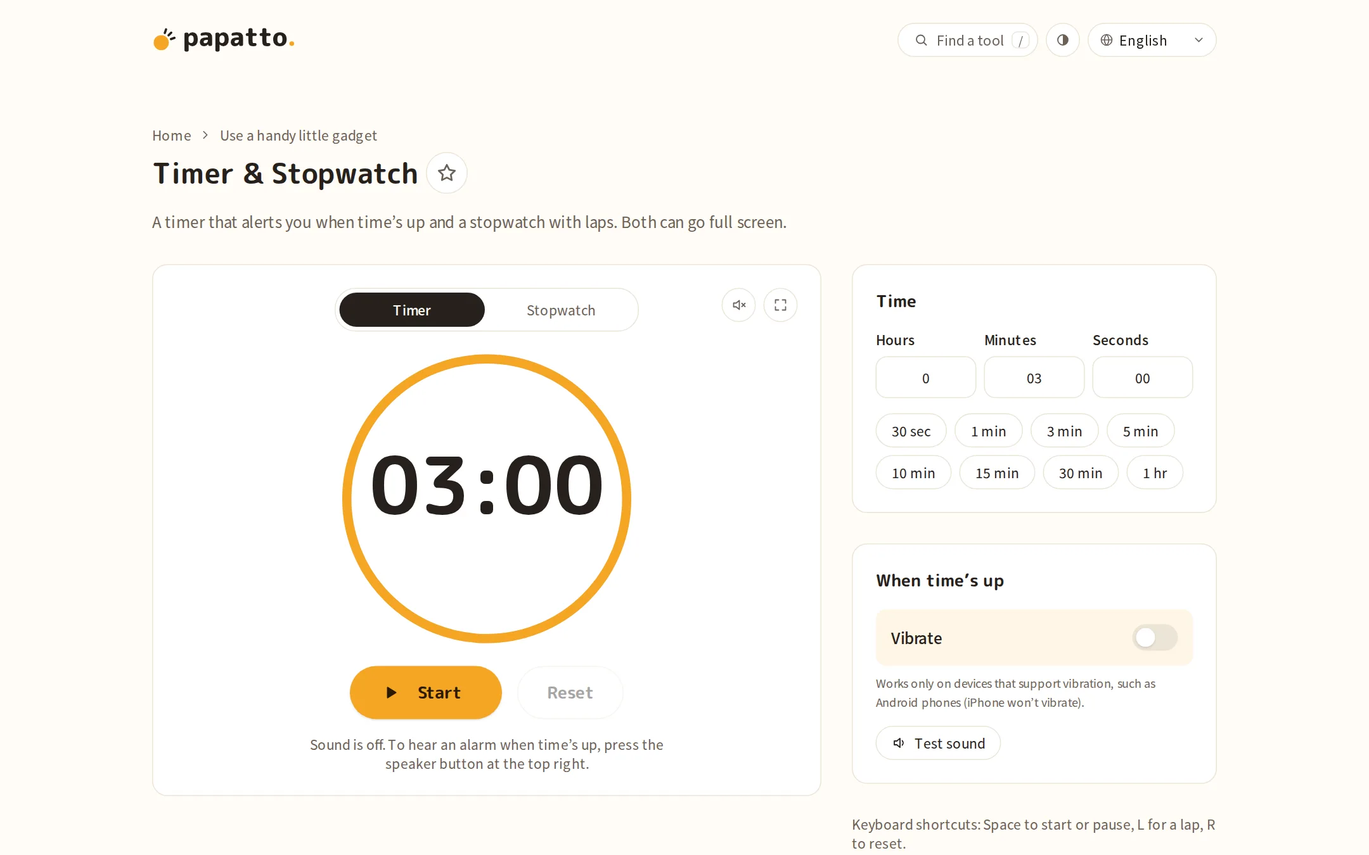Enable the Vibrate switch

(x=1155, y=637)
